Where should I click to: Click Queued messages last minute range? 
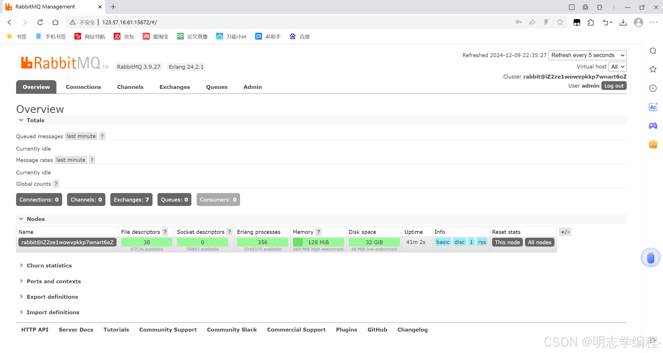click(x=81, y=136)
